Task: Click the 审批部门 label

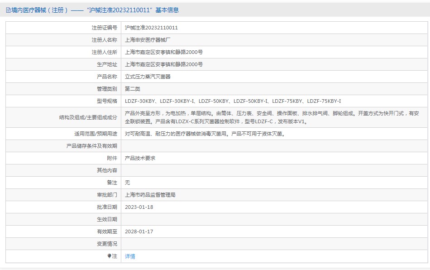Action: click(107, 195)
